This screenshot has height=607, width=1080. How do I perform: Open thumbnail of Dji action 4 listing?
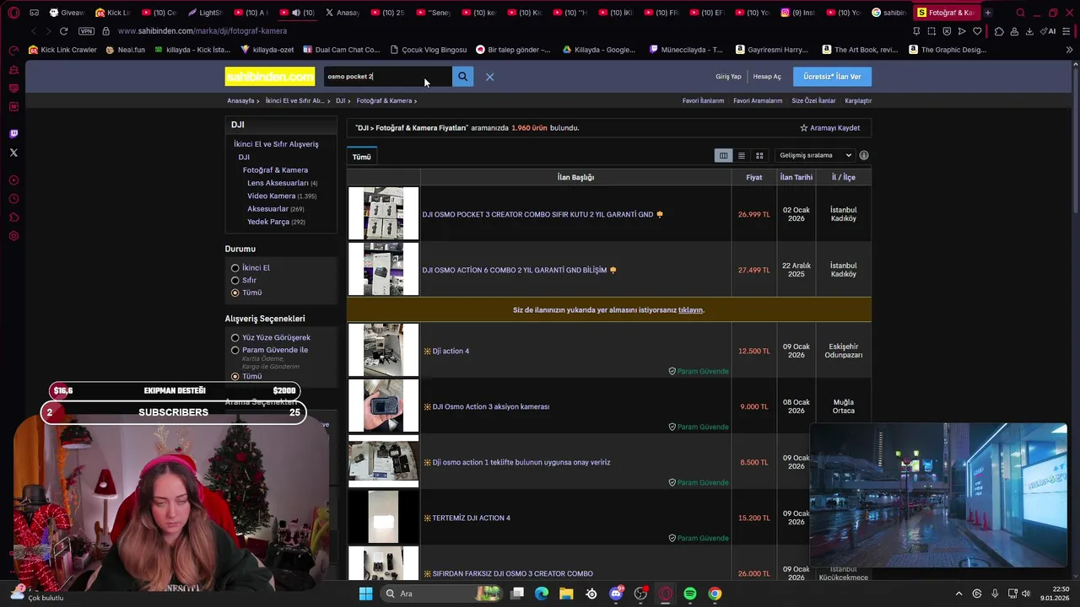point(383,350)
